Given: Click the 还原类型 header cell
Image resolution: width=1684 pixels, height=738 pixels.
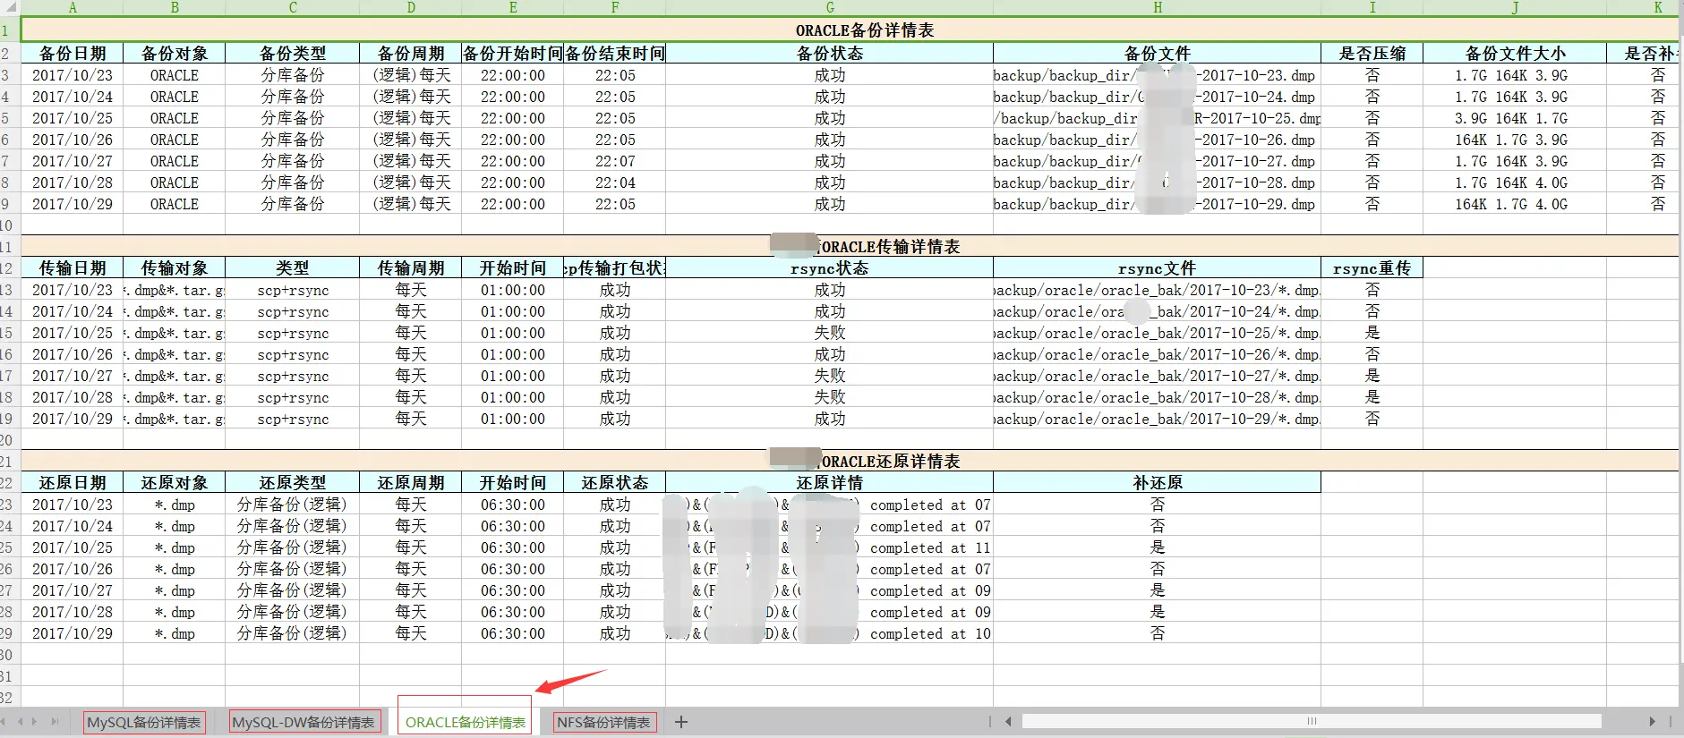Looking at the screenshot, I should [x=293, y=482].
